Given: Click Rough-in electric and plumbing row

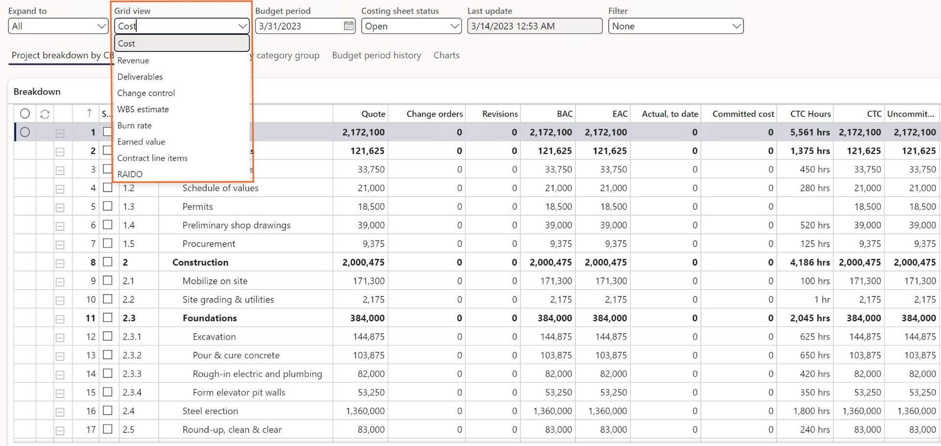Looking at the screenshot, I should (x=257, y=374).
